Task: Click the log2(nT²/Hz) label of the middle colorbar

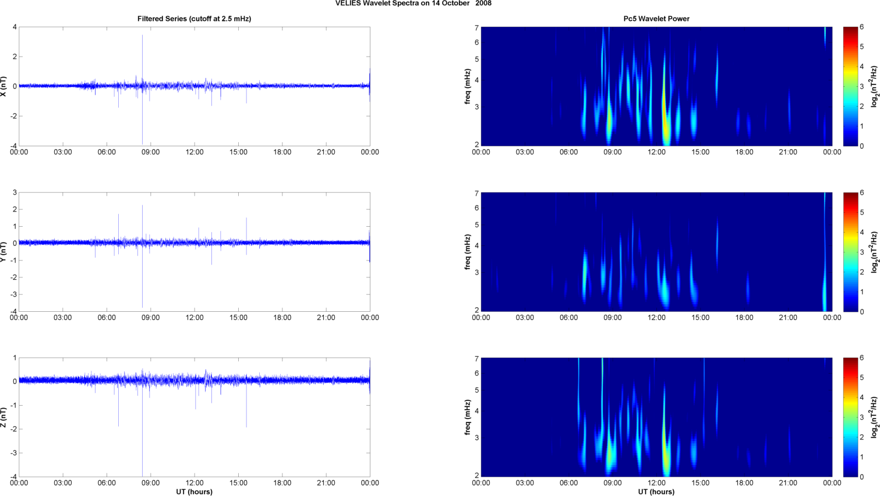Action: (x=874, y=252)
